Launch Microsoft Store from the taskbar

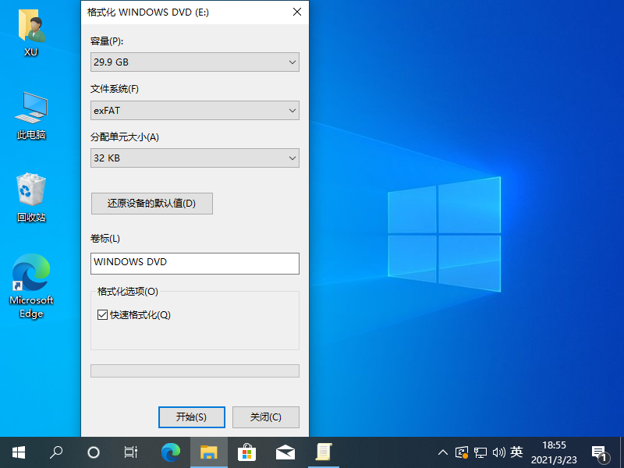(x=246, y=452)
